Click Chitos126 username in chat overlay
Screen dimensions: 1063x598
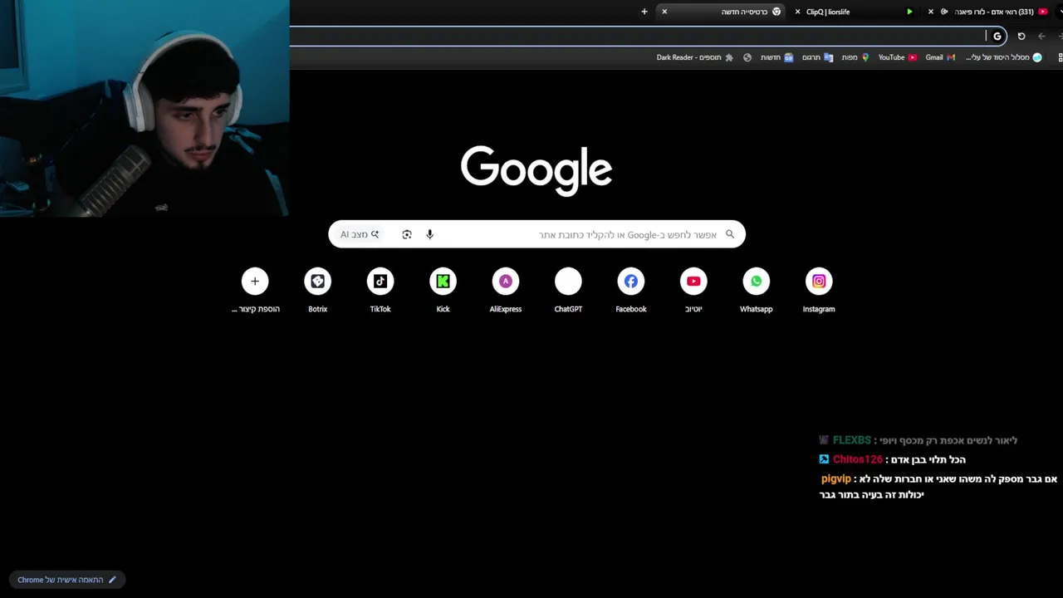coord(857,459)
